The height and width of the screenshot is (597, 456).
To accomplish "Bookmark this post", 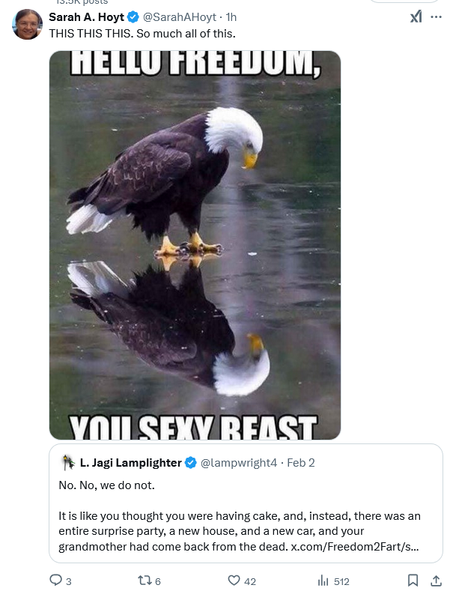I will (x=413, y=581).
